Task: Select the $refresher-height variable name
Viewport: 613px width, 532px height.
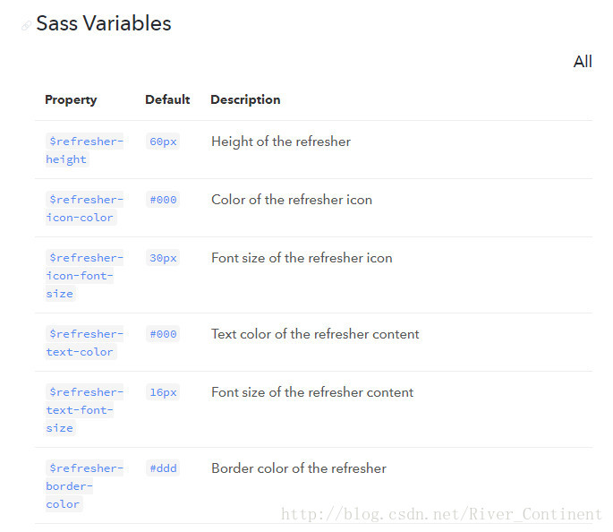Action: click(84, 150)
